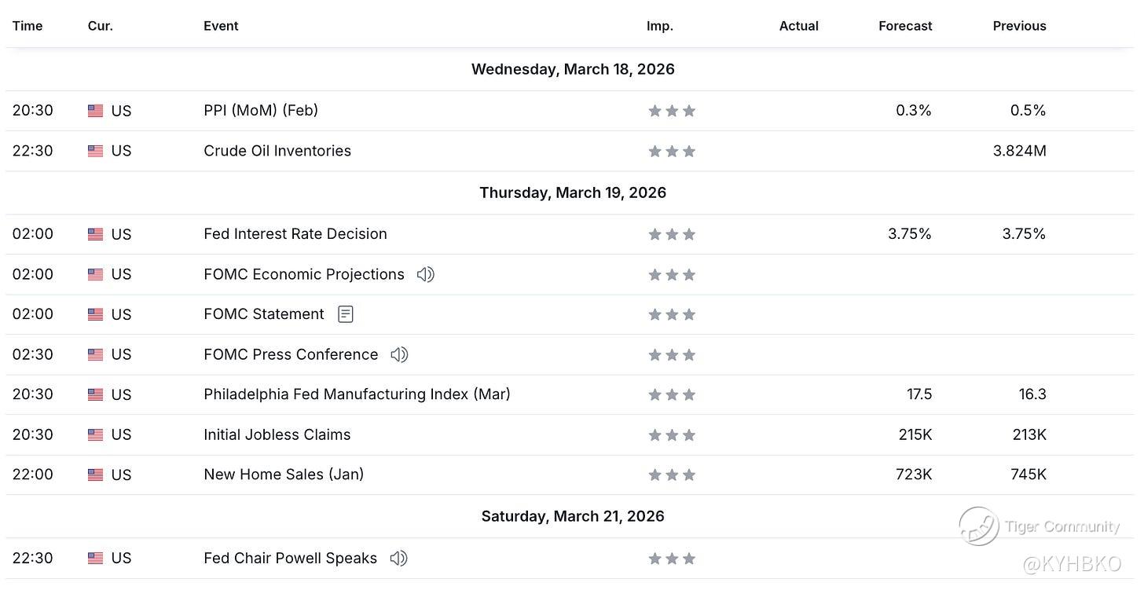Click US flag in PPI (MoM) row

tap(95, 111)
